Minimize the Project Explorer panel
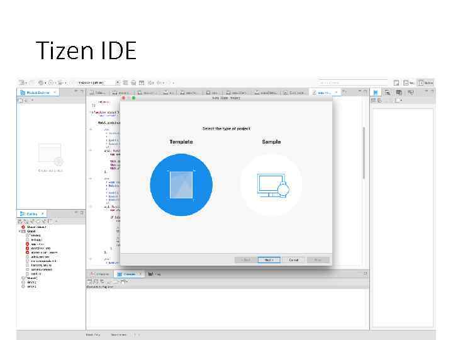Screen dimensions: 453x340 point(76,91)
